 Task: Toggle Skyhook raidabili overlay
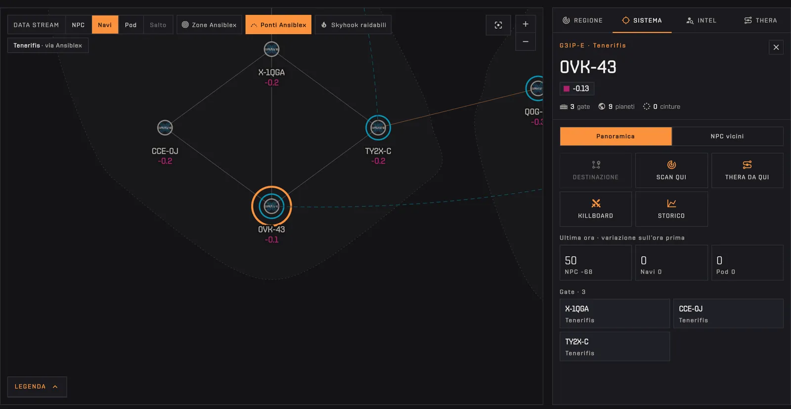[353, 25]
